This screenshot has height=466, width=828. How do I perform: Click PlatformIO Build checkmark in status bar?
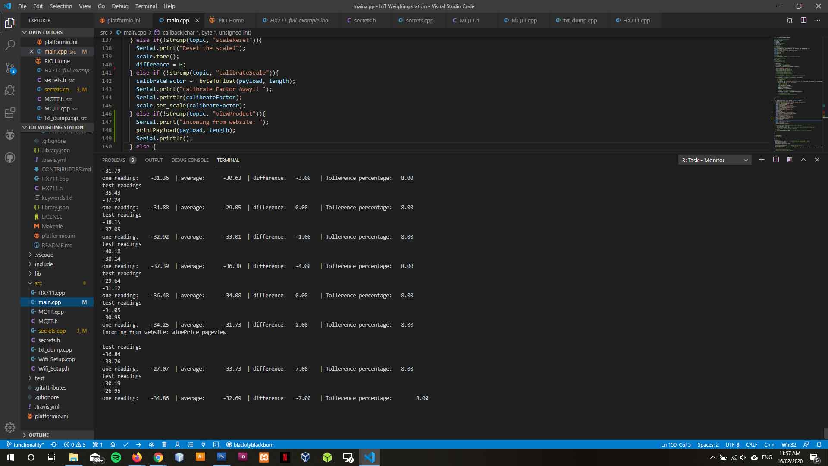(x=125, y=444)
